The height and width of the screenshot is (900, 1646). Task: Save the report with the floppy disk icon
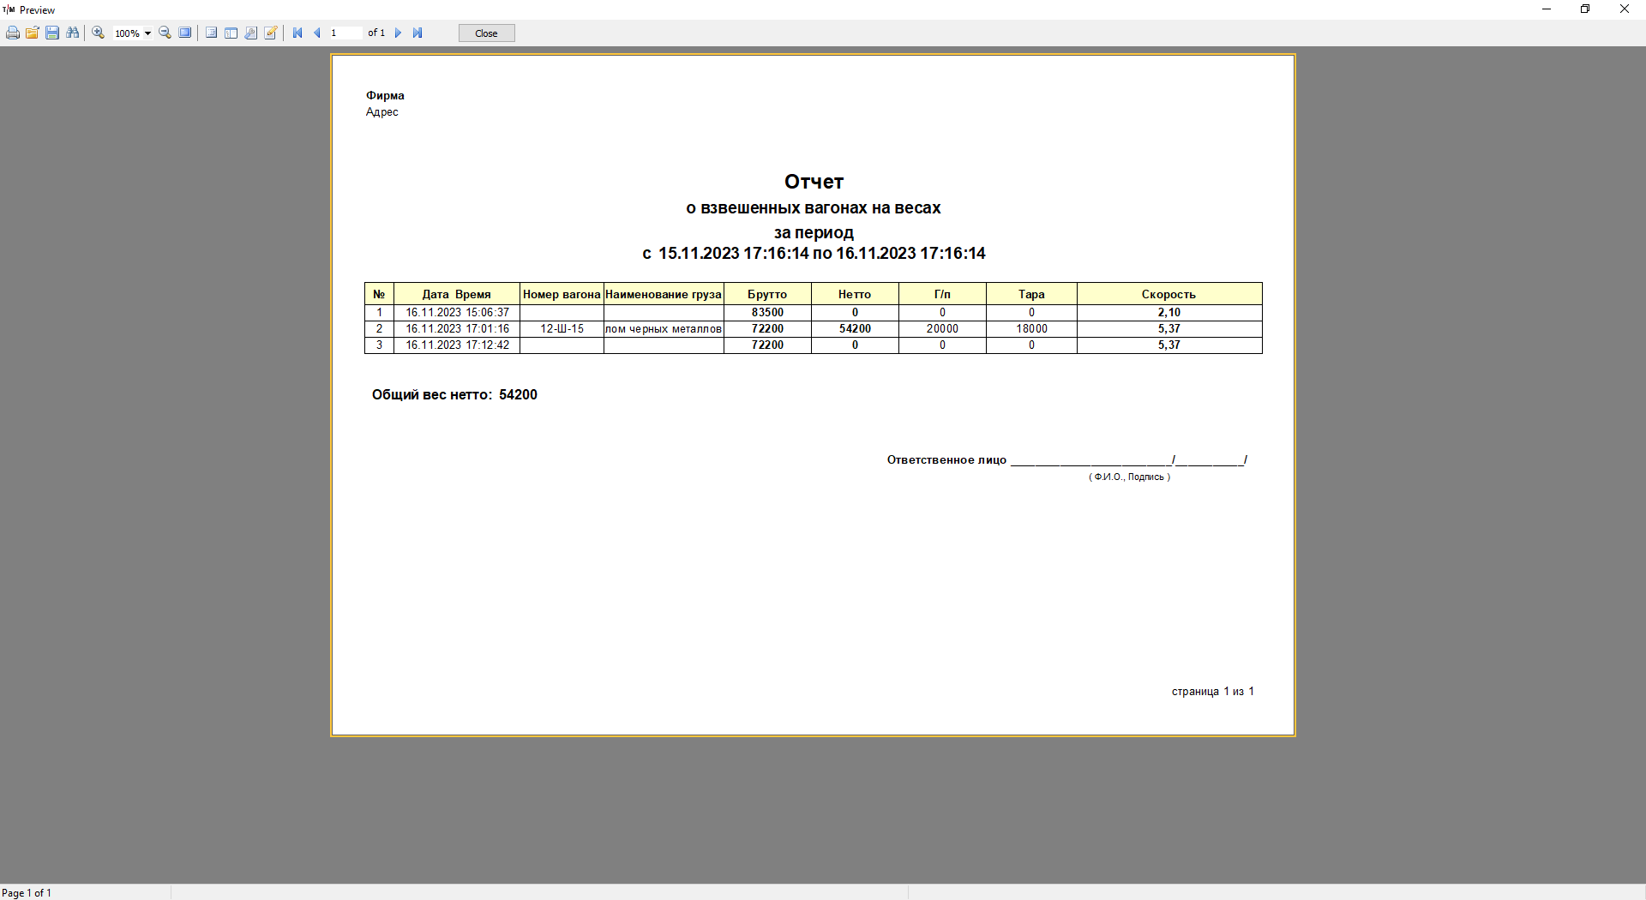point(52,33)
